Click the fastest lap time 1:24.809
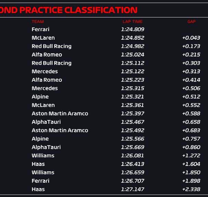 coord(132,29)
